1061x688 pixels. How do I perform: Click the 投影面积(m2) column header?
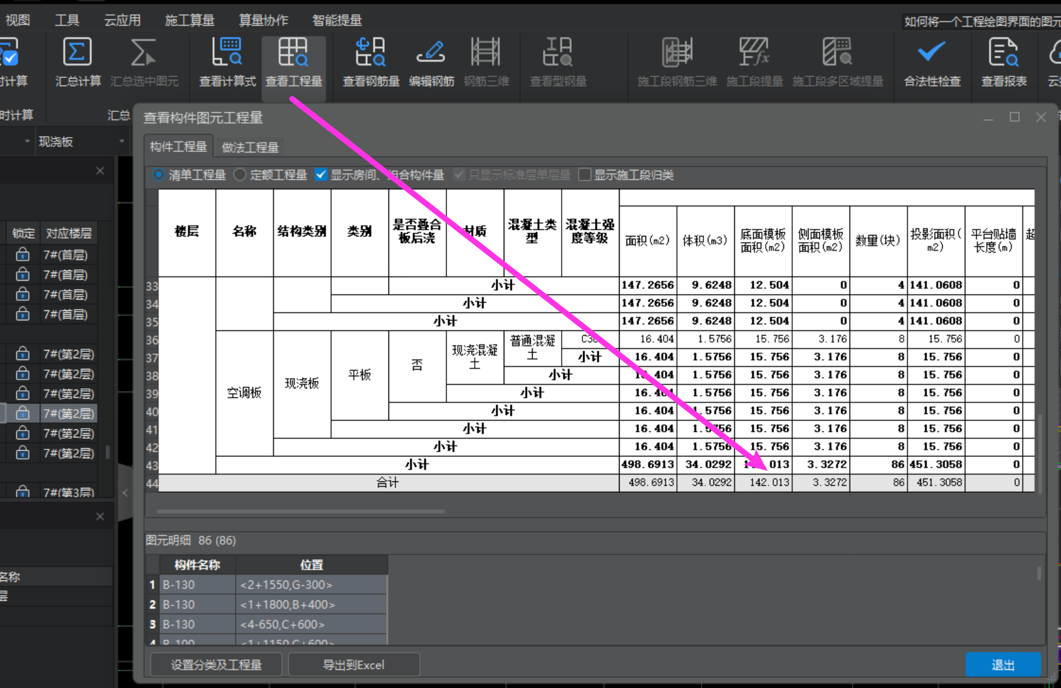click(x=936, y=240)
